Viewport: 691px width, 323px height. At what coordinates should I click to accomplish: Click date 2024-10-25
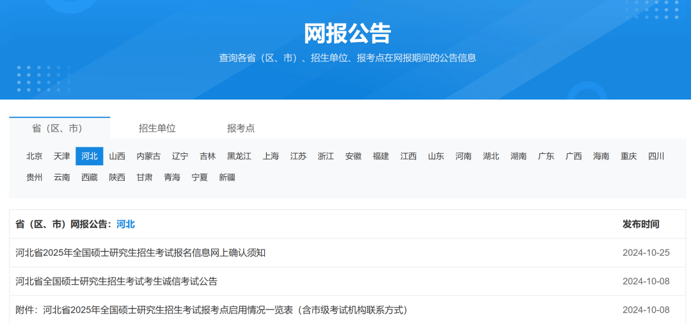(x=646, y=253)
